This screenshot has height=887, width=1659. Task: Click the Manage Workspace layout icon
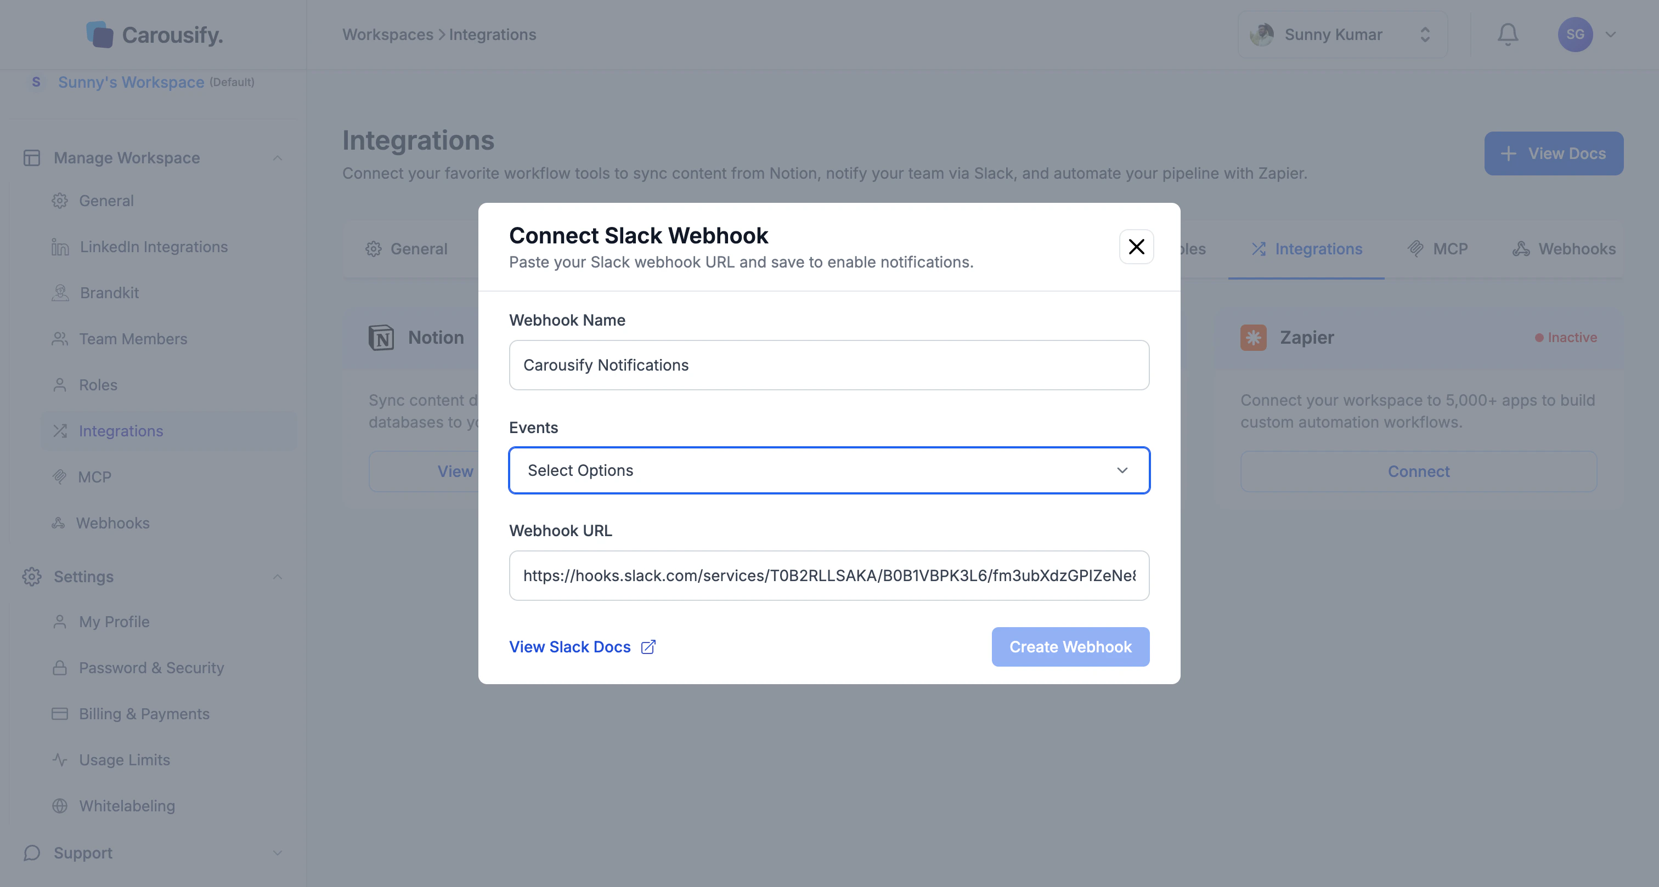[32, 158]
